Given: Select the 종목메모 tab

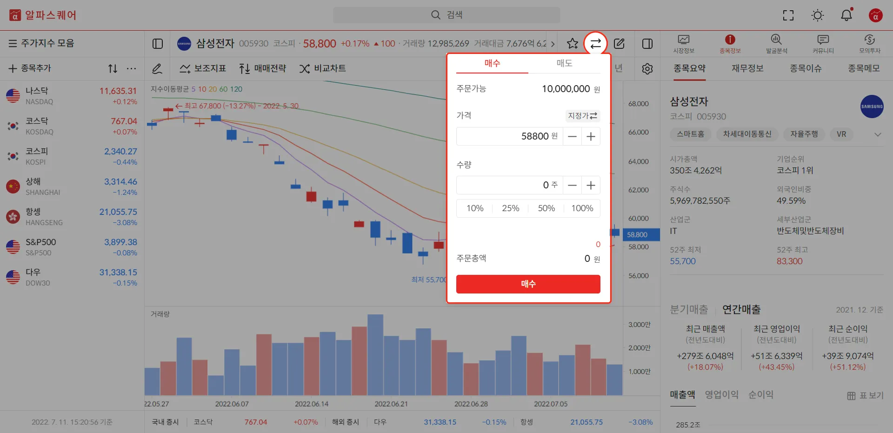Looking at the screenshot, I should (x=864, y=68).
